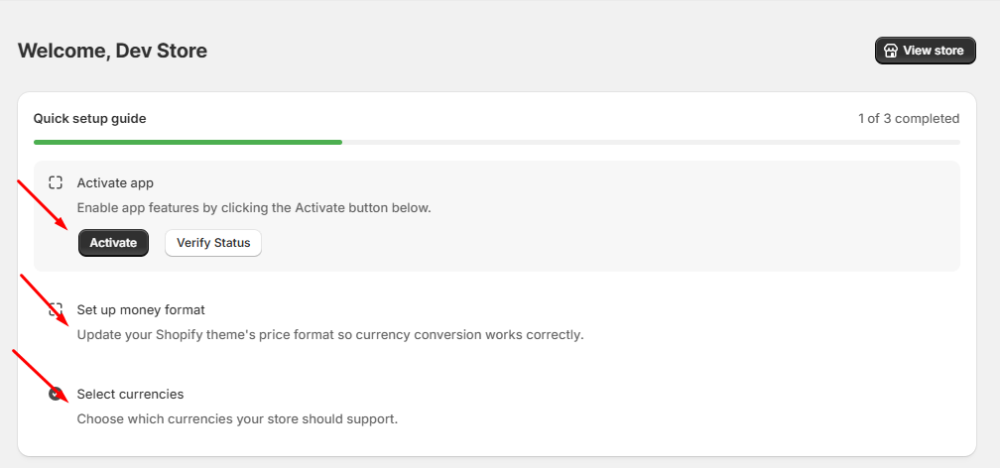Image resolution: width=1000 pixels, height=468 pixels.
Task: Click the red arrow pointing at Select currencies
Action: (41, 376)
